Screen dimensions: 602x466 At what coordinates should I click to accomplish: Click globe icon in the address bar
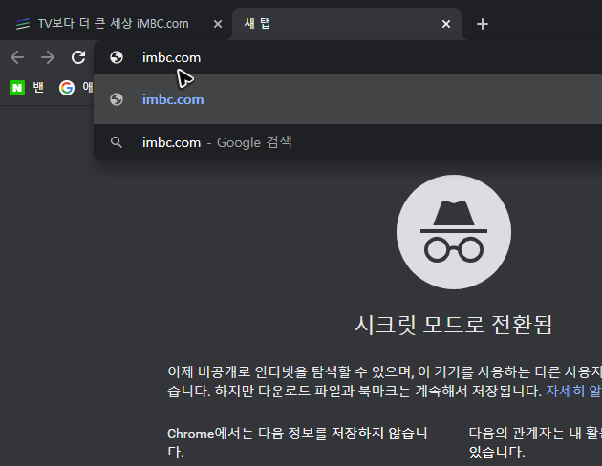click(117, 57)
